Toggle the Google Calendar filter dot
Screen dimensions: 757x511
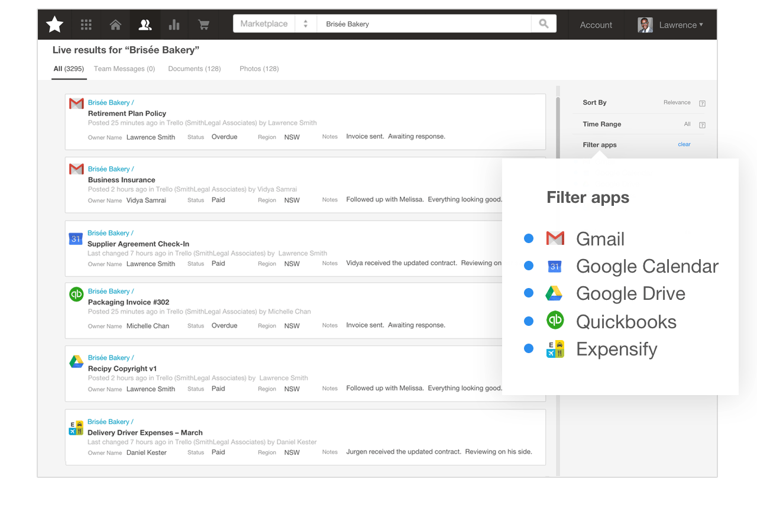click(x=529, y=266)
